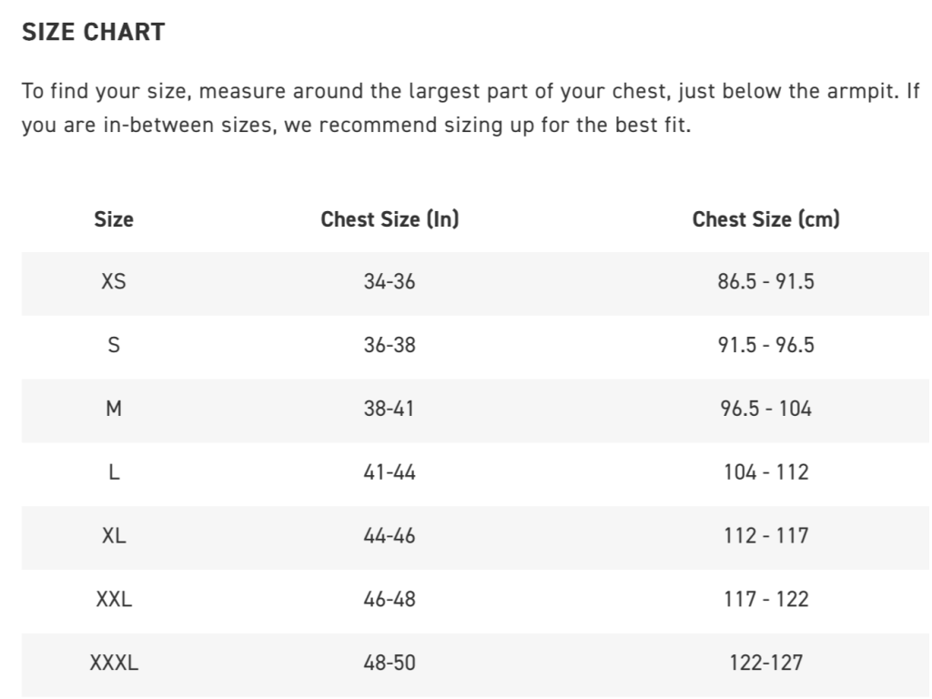
Task: Click the Size column header
Action: (114, 219)
